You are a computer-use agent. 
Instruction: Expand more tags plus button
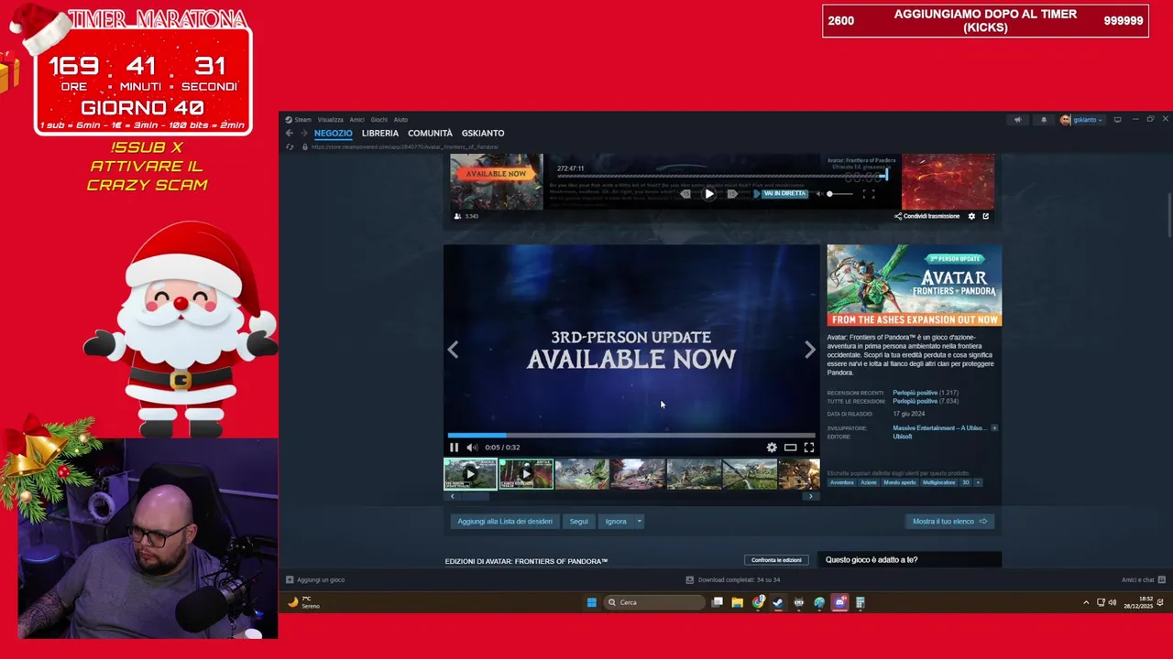978,482
